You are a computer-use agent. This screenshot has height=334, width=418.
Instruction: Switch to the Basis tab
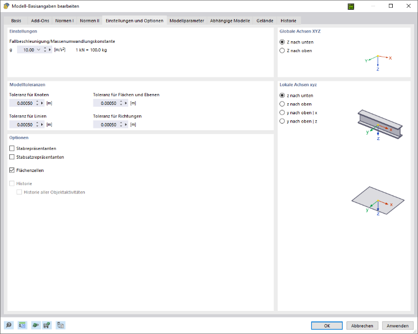[x=16, y=20]
